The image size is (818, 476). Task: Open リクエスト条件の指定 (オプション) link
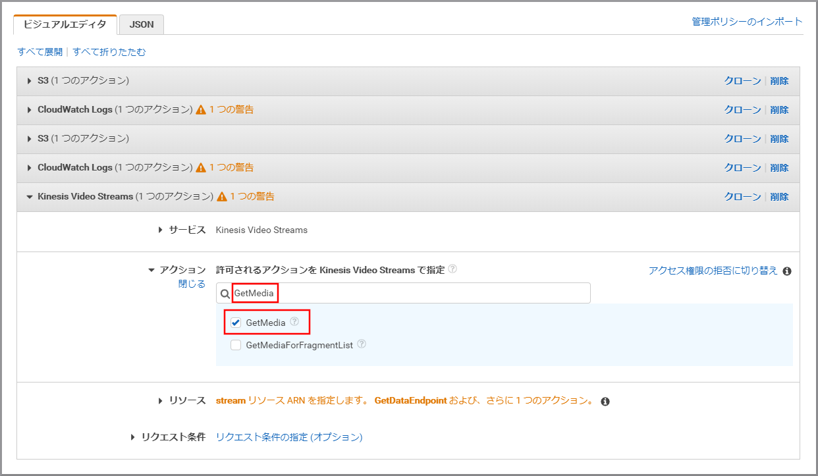coord(289,437)
